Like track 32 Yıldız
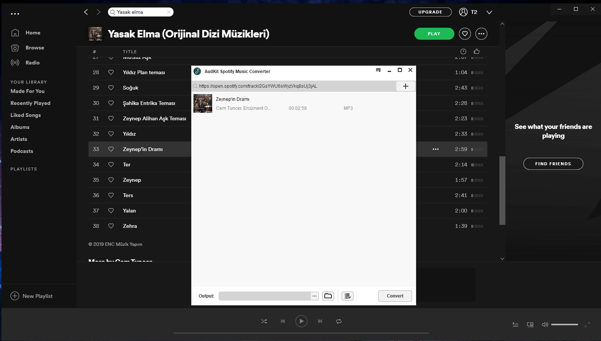This screenshot has height=341, width=601. click(111, 134)
